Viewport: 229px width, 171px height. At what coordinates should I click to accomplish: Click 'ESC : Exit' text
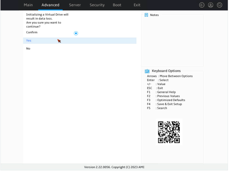pyautogui.click(x=155, y=88)
